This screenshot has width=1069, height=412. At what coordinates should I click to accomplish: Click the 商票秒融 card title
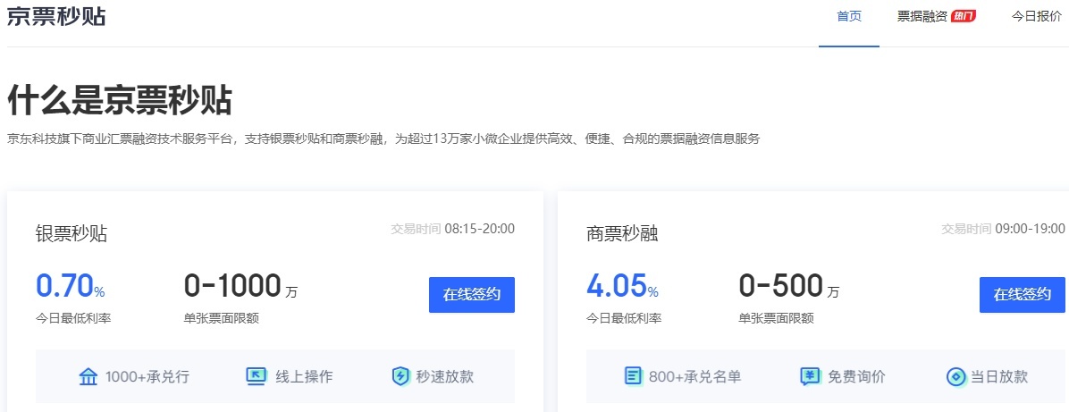tap(622, 234)
